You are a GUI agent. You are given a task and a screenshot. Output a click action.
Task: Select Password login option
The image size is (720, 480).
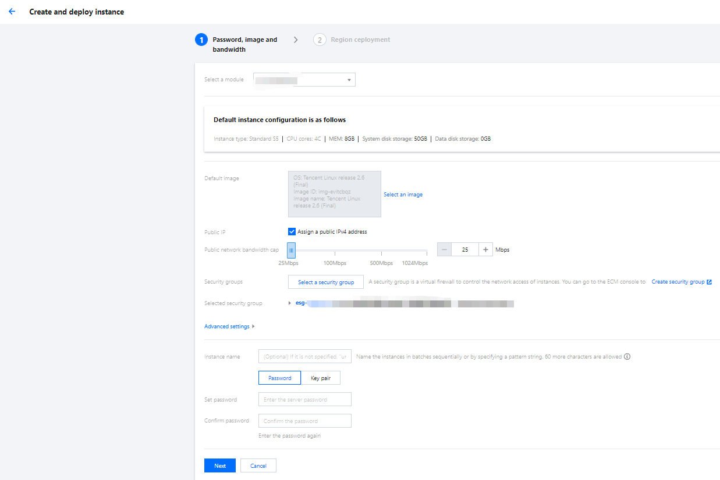coord(279,378)
